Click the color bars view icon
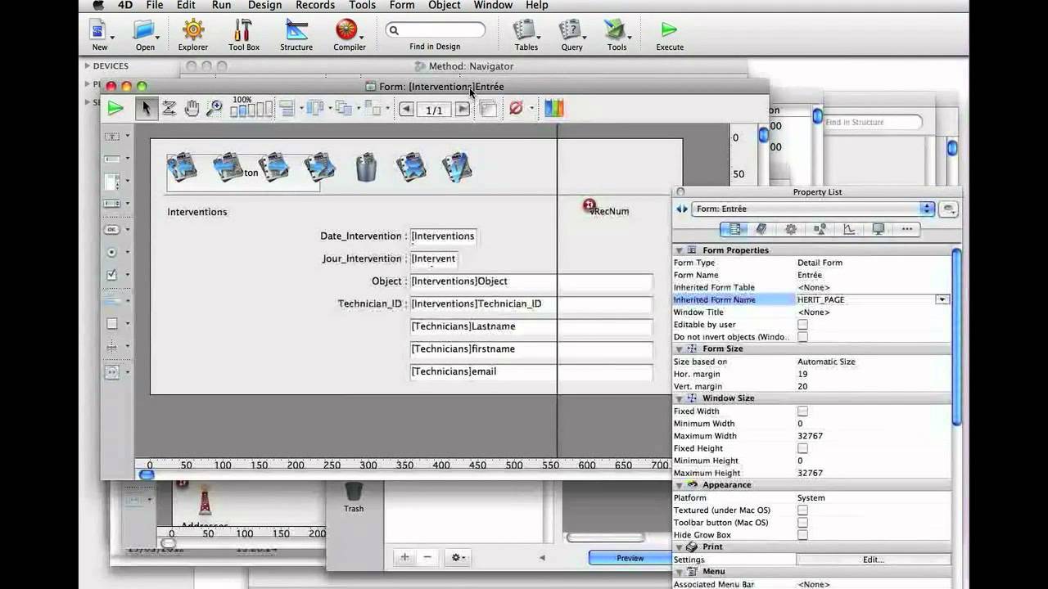1048x589 pixels. pyautogui.click(x=554, y=108)
